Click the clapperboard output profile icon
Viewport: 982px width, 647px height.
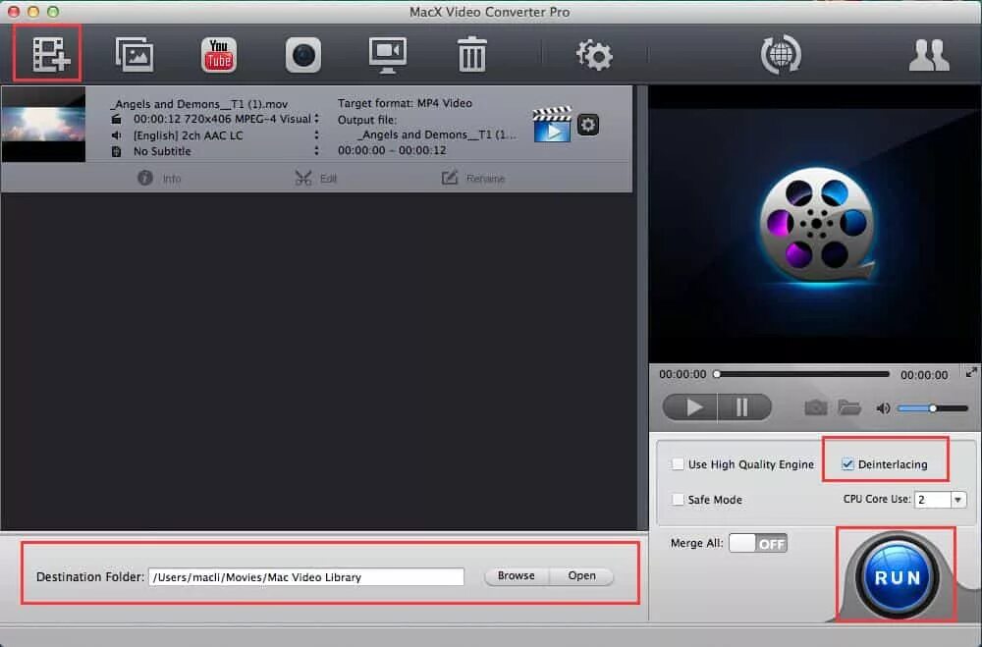pyautogui.click(x=552, y=124)
